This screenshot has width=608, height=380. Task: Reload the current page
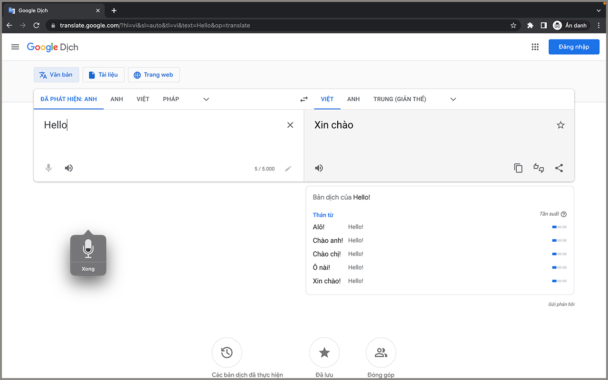[x=36, y=25]
